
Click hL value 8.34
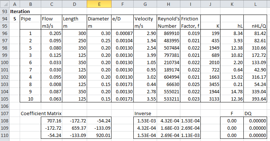tap(232, 33)
